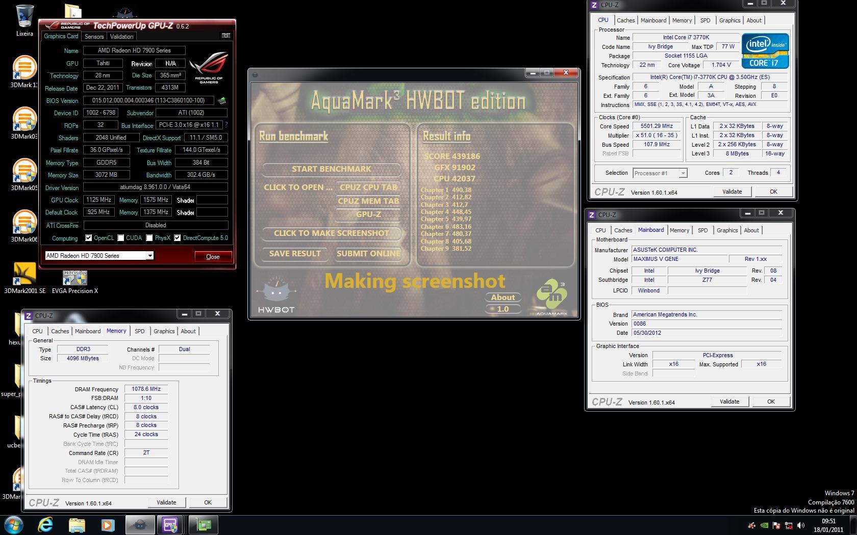Click Validate in top CPU-Z CPU window
The width and height of the screenshot is (857, 535).
point(732,192)
